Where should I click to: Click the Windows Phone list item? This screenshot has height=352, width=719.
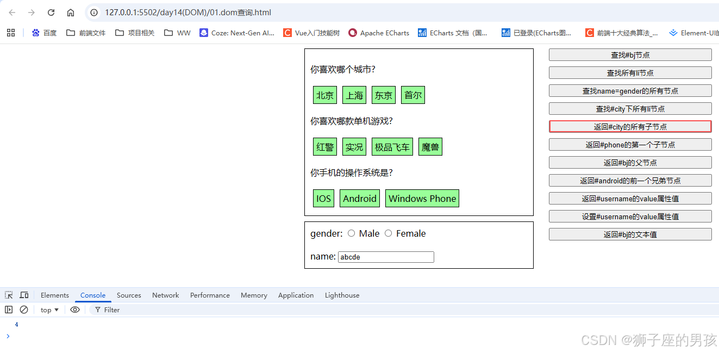click(x=422, y=199)
